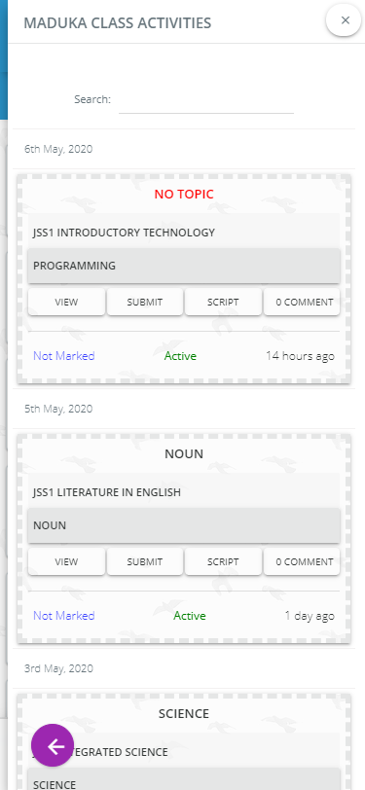Select the PROGRAMMING title row
The width and height of the screenshot is (365, 790).
(x=184, y=266)
